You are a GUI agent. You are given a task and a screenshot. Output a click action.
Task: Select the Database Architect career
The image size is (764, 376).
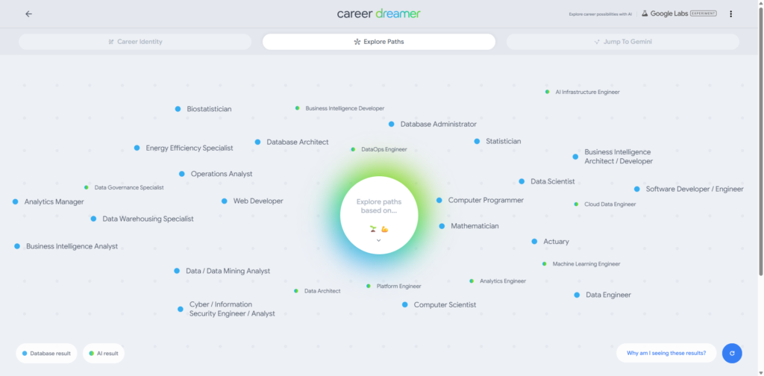(x=297, y=142)
